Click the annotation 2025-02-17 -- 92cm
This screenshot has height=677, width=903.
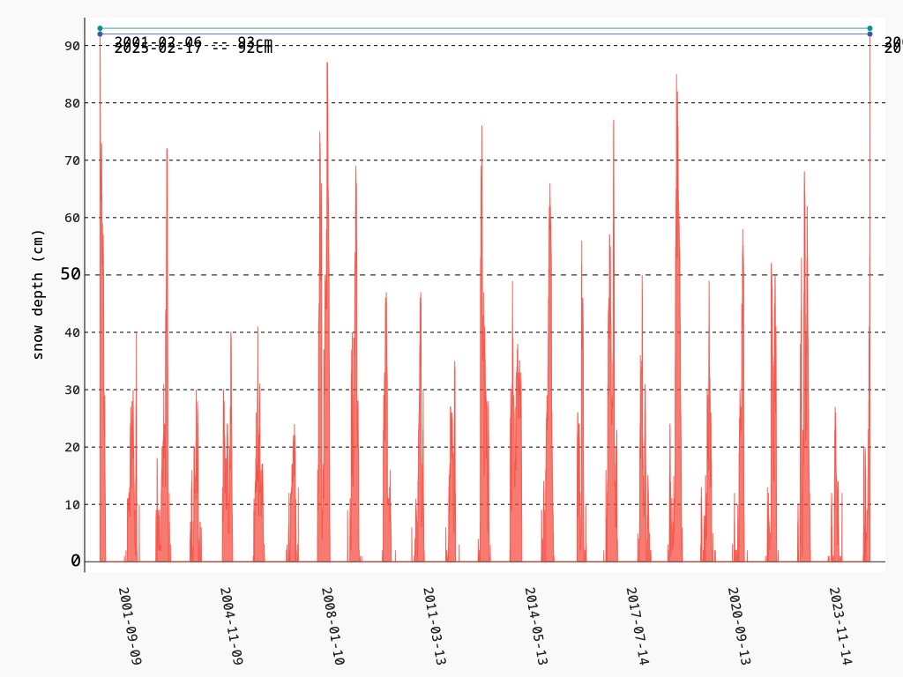194,48
